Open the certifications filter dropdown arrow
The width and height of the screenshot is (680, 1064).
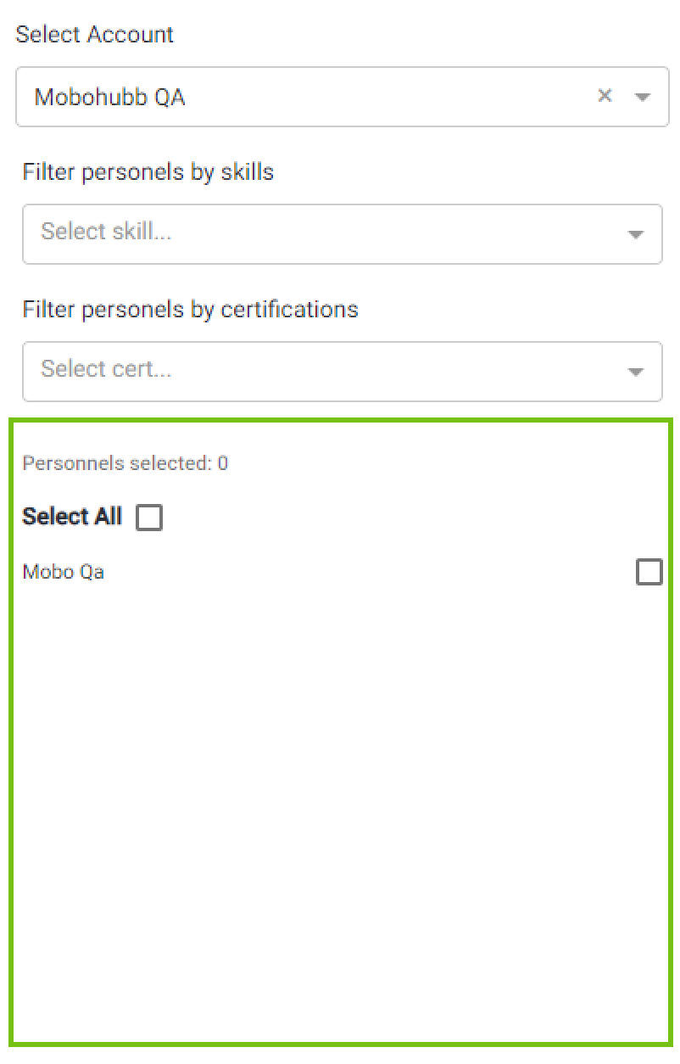636,372
